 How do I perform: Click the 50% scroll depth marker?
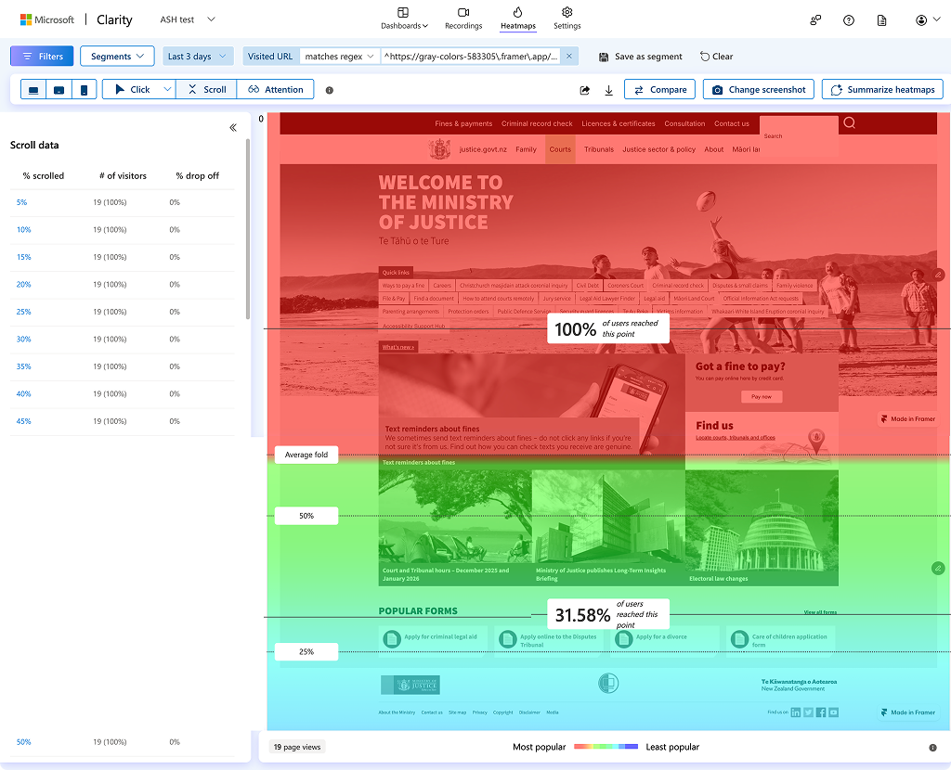[306, 516]
